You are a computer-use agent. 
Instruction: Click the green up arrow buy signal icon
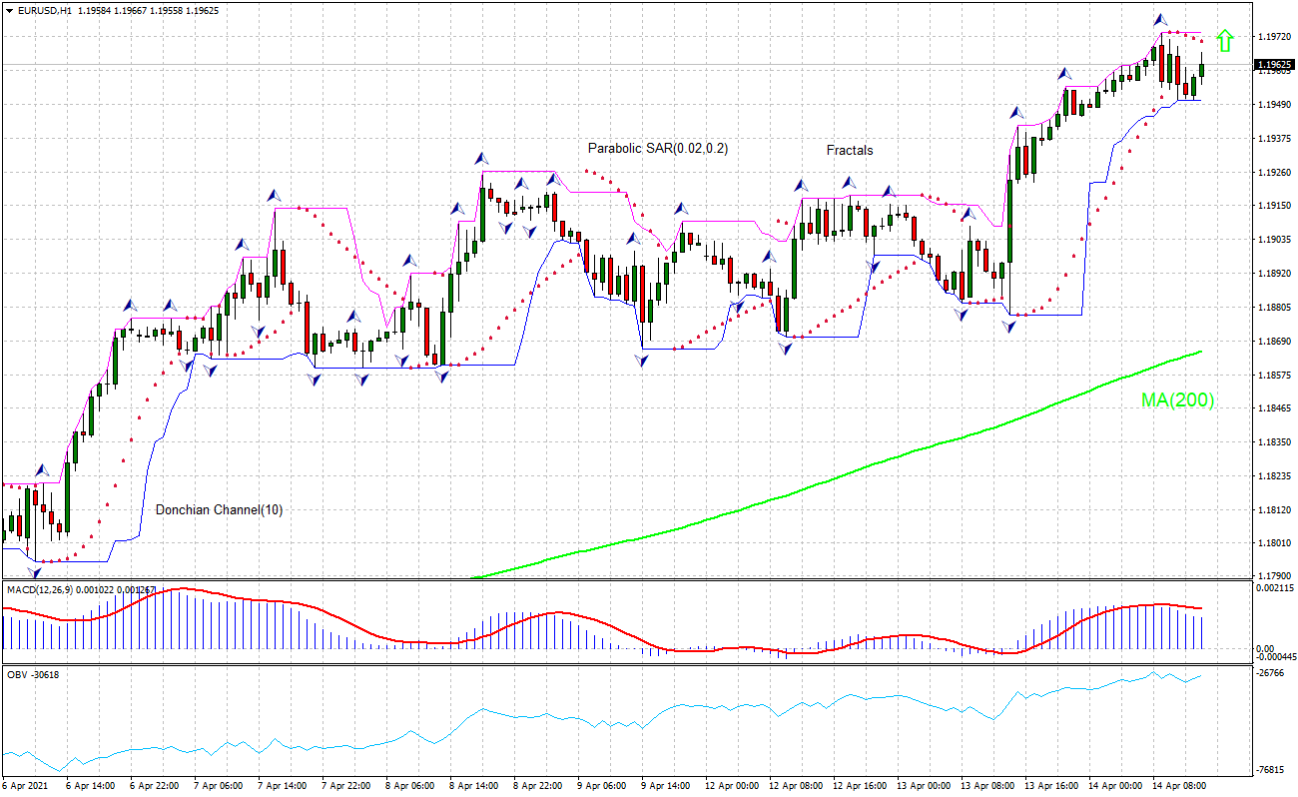pyautogui.click(x=1225, y=42)
